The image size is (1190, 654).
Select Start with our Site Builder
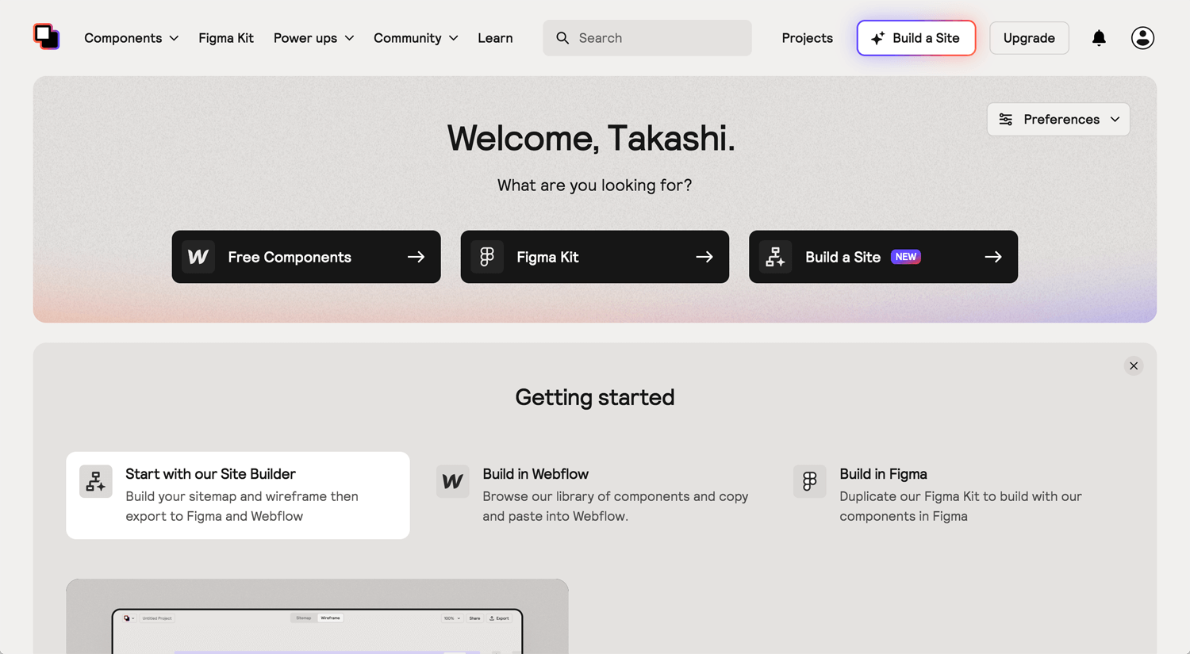(x=238, y=495)
